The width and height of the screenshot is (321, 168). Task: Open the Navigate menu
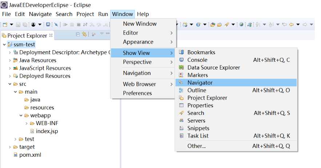(40, 14)
